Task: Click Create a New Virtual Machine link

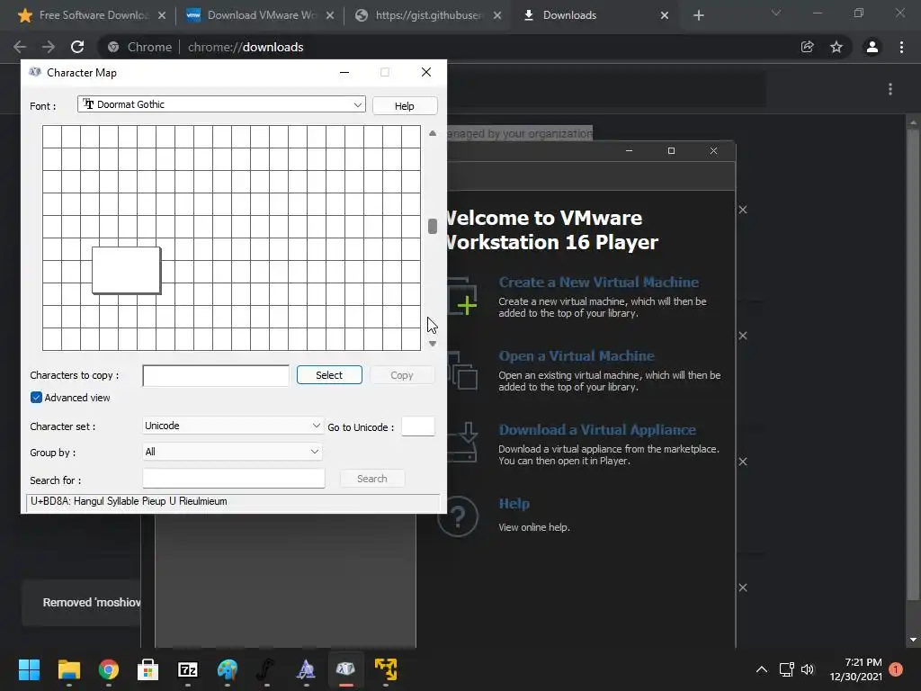Action: coord(598,282)
